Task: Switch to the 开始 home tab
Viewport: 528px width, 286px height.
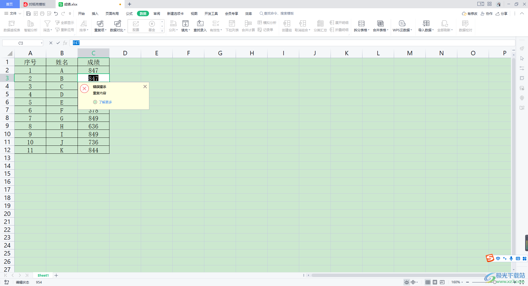Action: click(x=81, y=13)
